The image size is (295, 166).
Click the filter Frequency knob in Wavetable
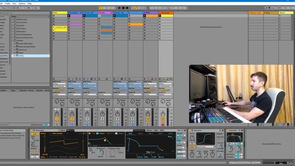pyautogui.click(x=100, y=152)
